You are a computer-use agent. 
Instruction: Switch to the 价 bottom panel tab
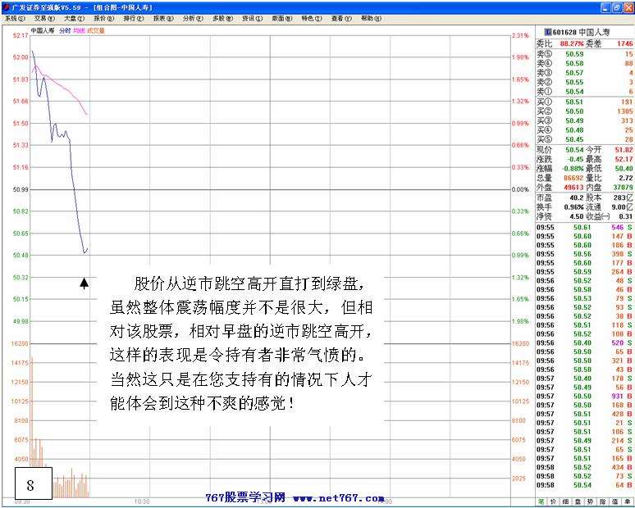[x=554, y=501]
